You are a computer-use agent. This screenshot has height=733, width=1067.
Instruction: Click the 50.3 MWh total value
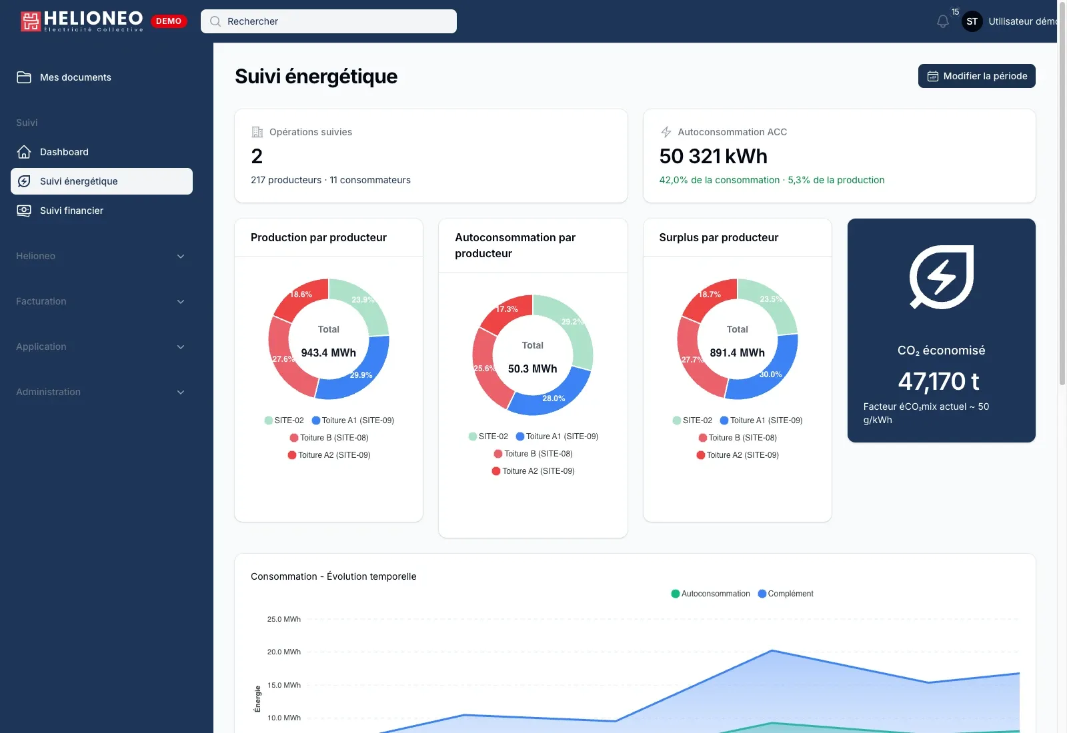533,368
